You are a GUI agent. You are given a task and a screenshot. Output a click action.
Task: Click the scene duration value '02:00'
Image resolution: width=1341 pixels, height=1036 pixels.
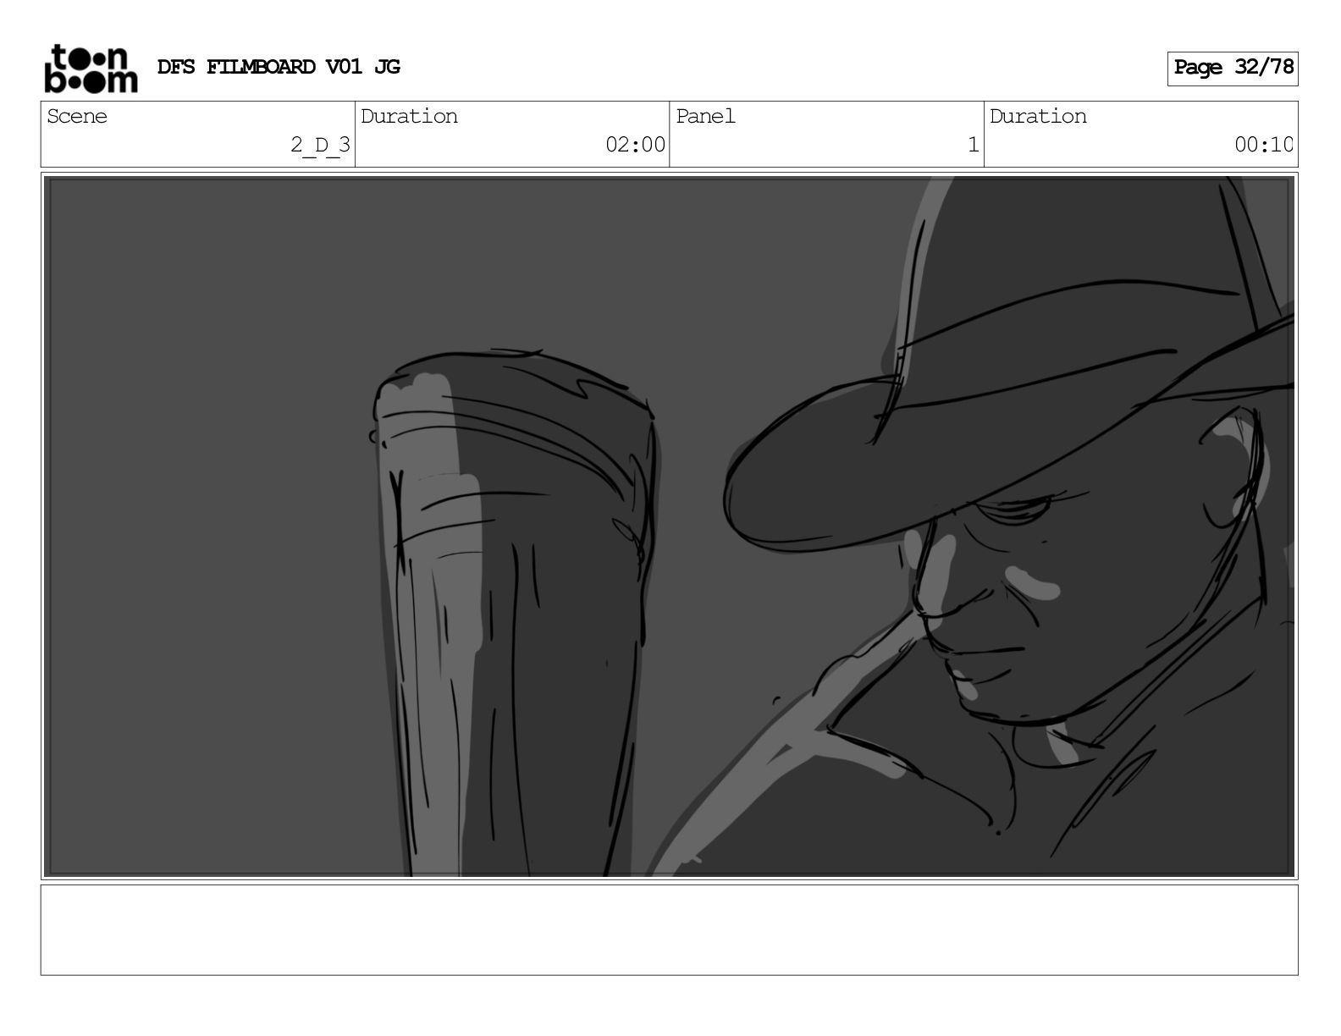[635, 145]
